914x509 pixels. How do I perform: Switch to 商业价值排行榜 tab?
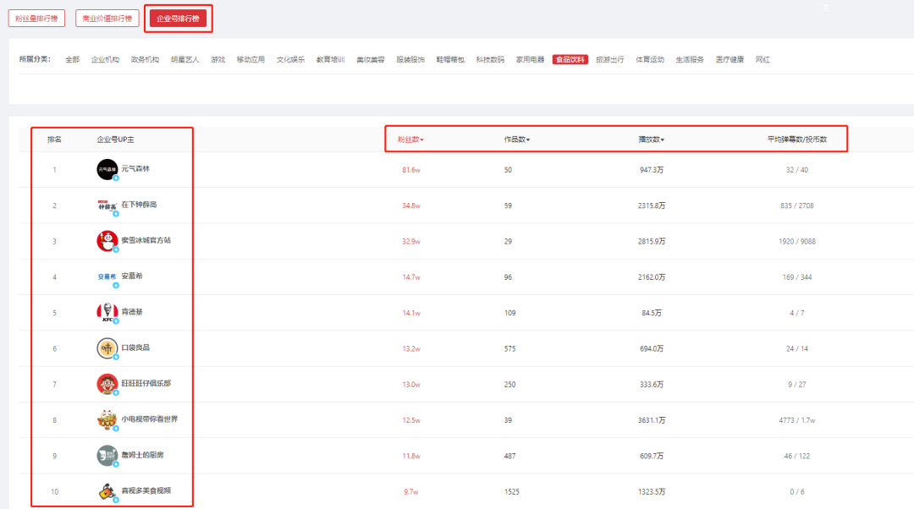tap(107, 19)
